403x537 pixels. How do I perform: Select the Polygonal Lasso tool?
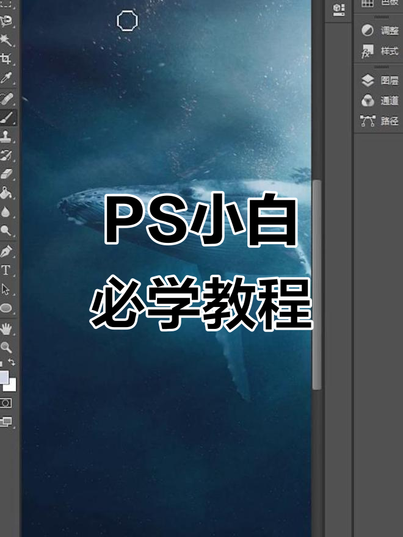(6, 21)
